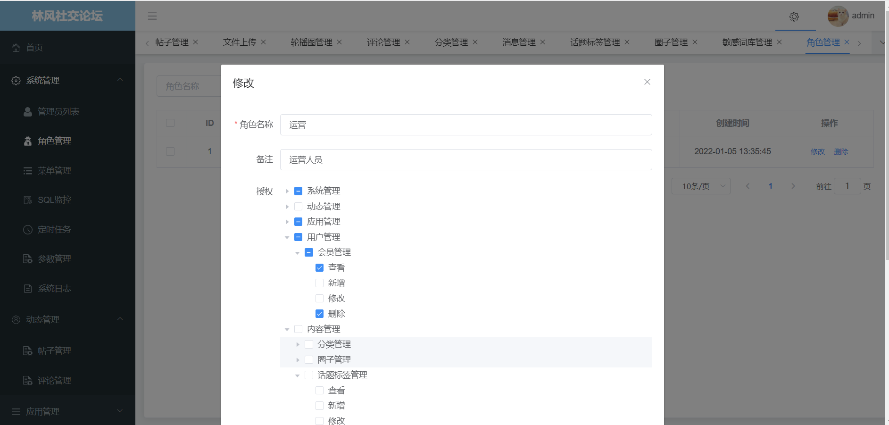Open the settings gear in the header
The width and height of the screenshot is (889, 425).
pos(794,17)
